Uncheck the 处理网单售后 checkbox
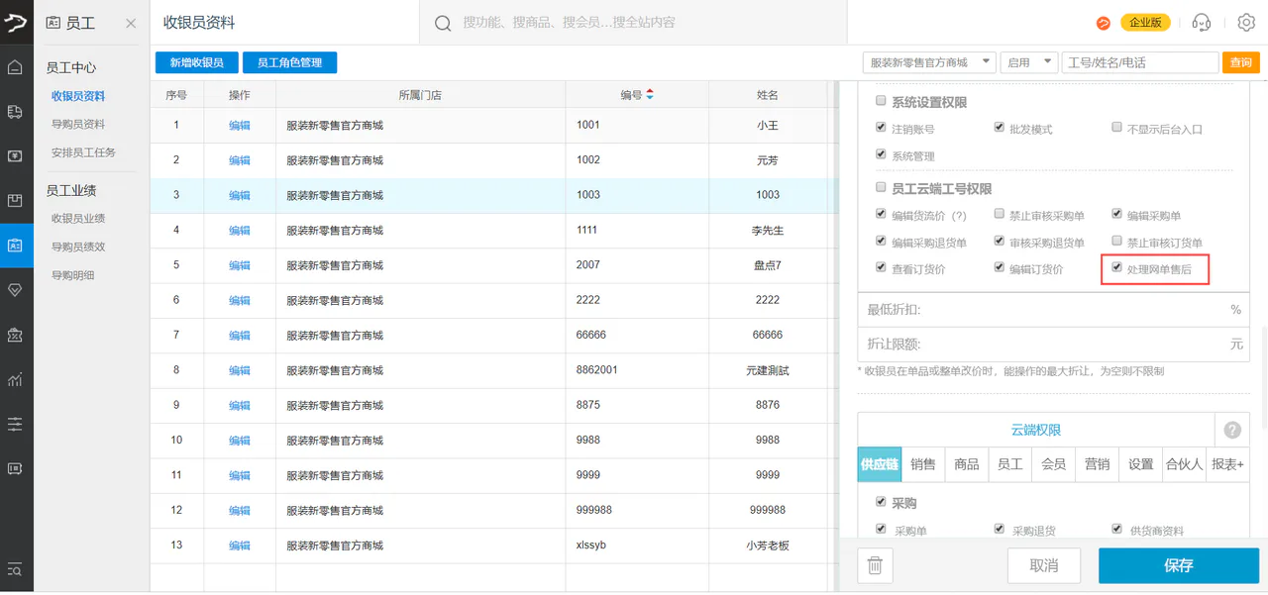 [x=1117, y=267]
